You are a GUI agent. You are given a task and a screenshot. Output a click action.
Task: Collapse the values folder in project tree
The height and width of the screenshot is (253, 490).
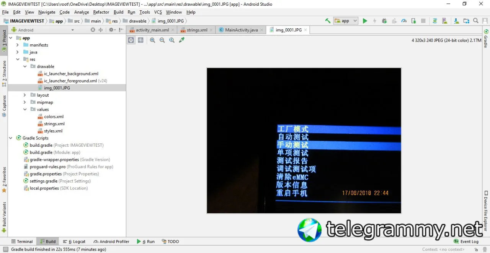(x=25, y=109)
